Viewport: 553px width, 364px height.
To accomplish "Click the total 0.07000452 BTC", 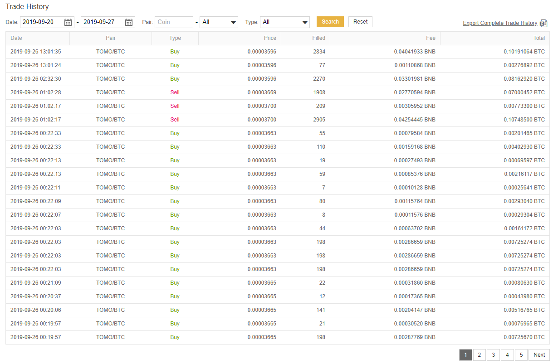I will pos(524,92).
